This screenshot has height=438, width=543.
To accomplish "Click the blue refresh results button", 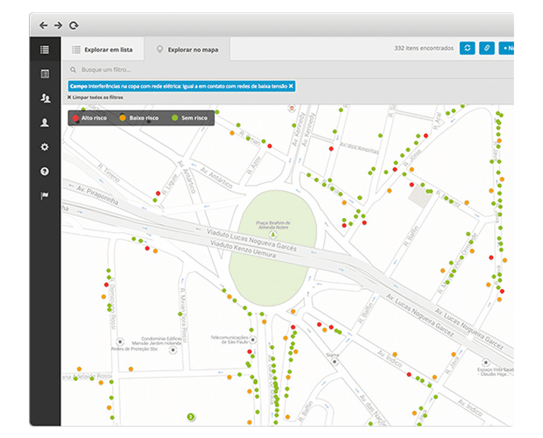I will (467, 48).
